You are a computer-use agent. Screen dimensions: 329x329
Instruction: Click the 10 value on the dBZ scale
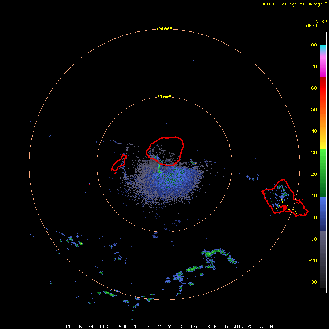pyautogui.click(x=314, y=196)
